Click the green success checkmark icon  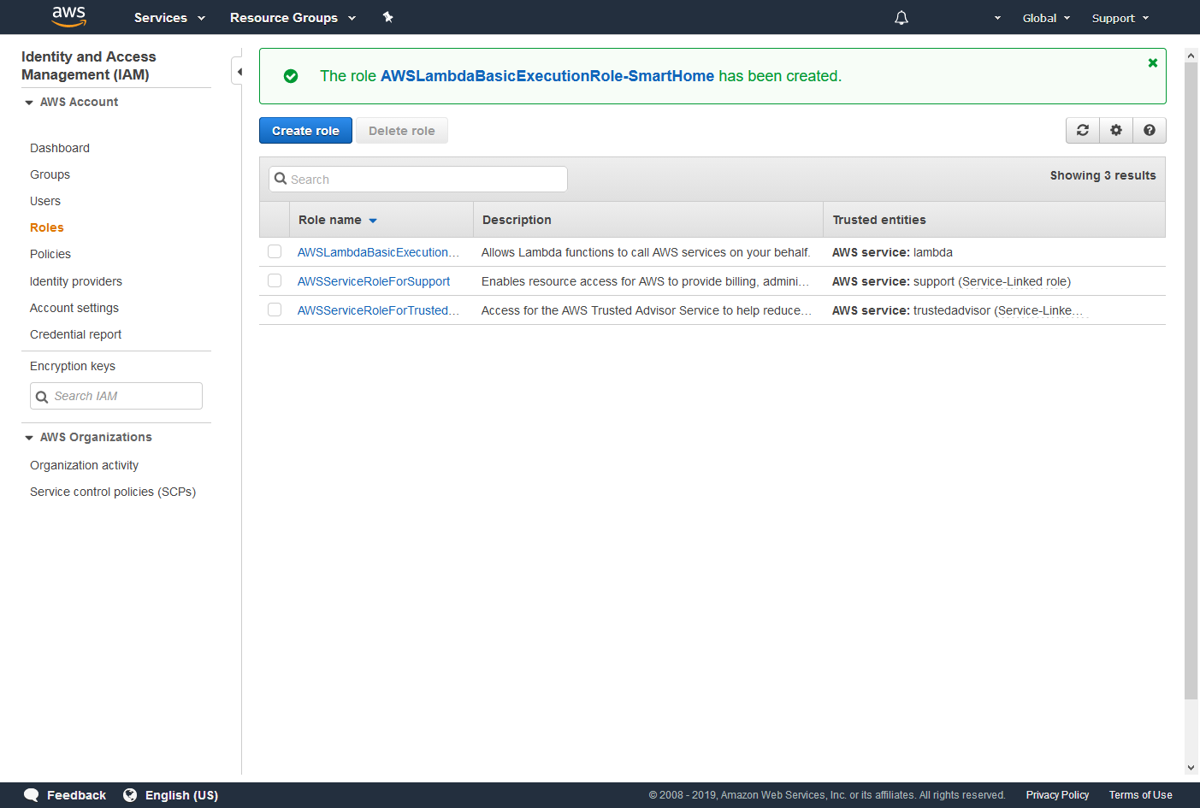coord(291,76)
